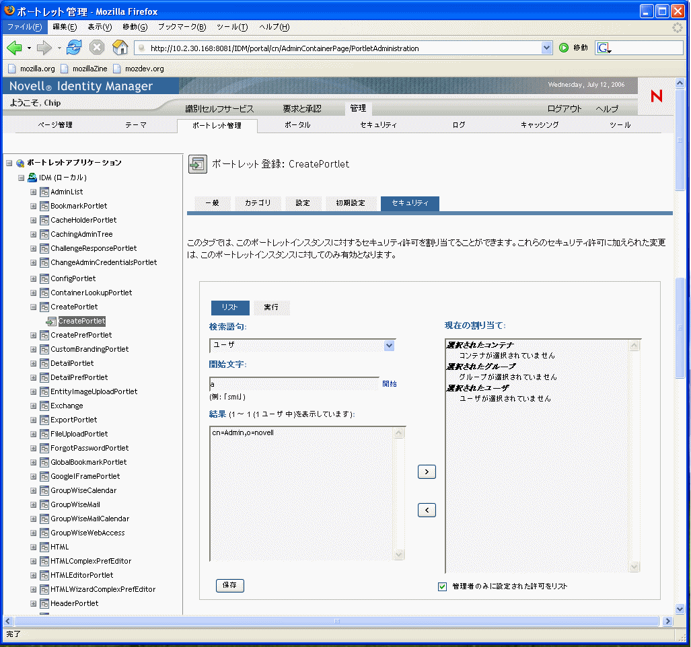Select the GroupWiseWebAccess tree item

[x=87, y=533]
